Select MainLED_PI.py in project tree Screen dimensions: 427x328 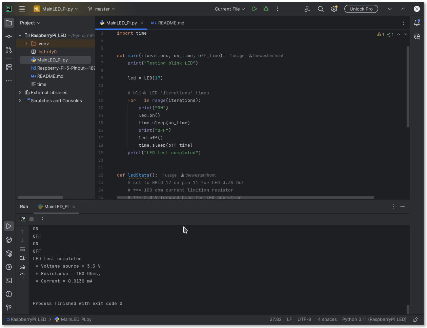[x=55, y=60]
